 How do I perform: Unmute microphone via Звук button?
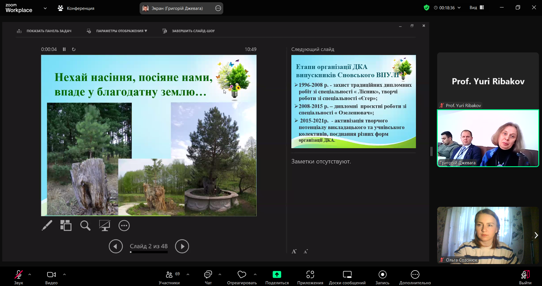[19, 277]
